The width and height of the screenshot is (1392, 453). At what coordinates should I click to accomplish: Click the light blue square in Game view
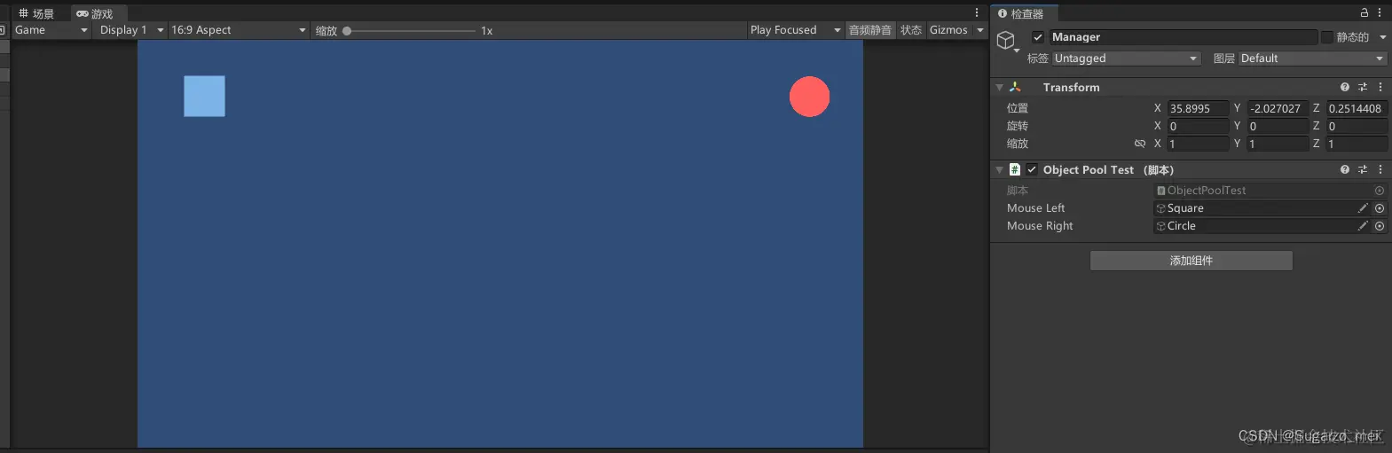click(204, 96)
